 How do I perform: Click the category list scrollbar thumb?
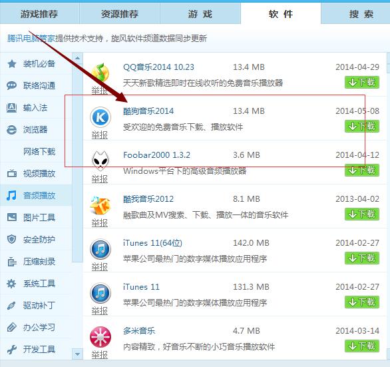(78, 163)
